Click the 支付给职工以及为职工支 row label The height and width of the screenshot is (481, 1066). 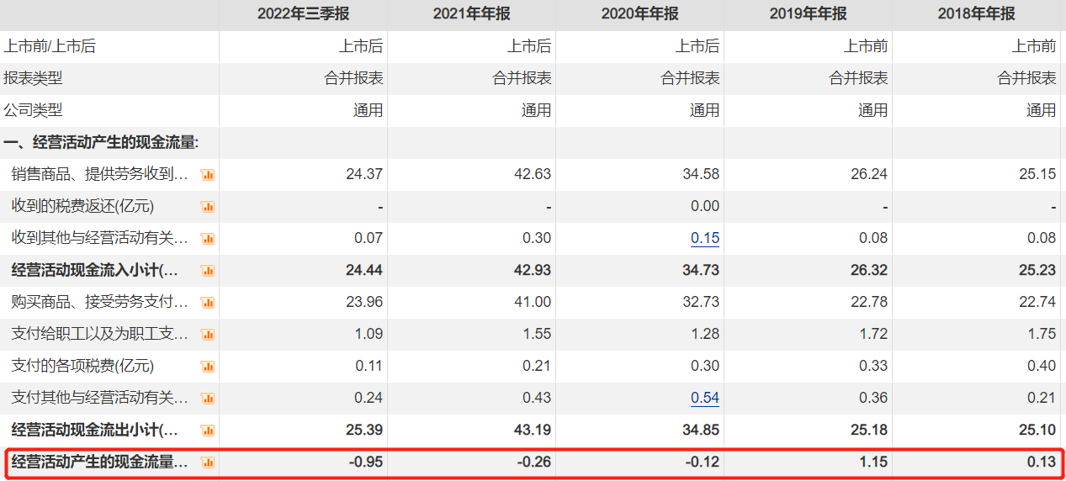[100, 334]
